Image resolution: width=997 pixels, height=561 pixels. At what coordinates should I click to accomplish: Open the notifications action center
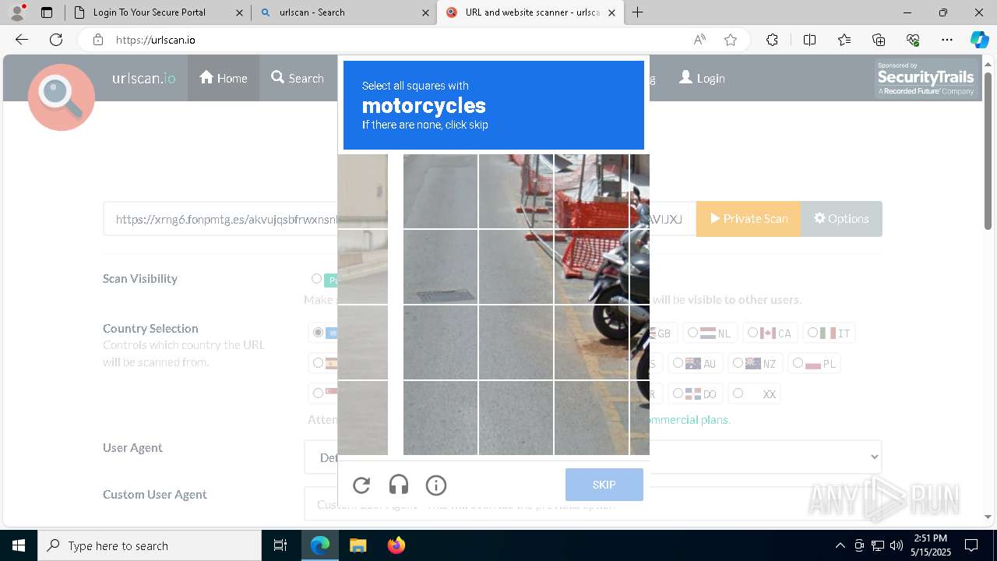click(x=971, y=545)
